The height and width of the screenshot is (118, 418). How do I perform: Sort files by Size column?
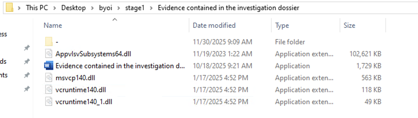[349, 25]
